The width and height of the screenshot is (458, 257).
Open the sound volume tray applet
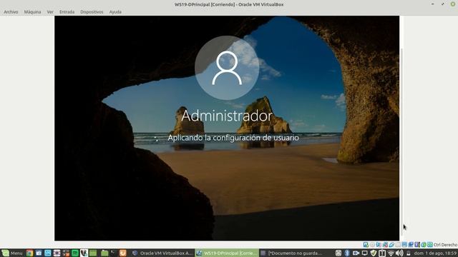[399, 253]
